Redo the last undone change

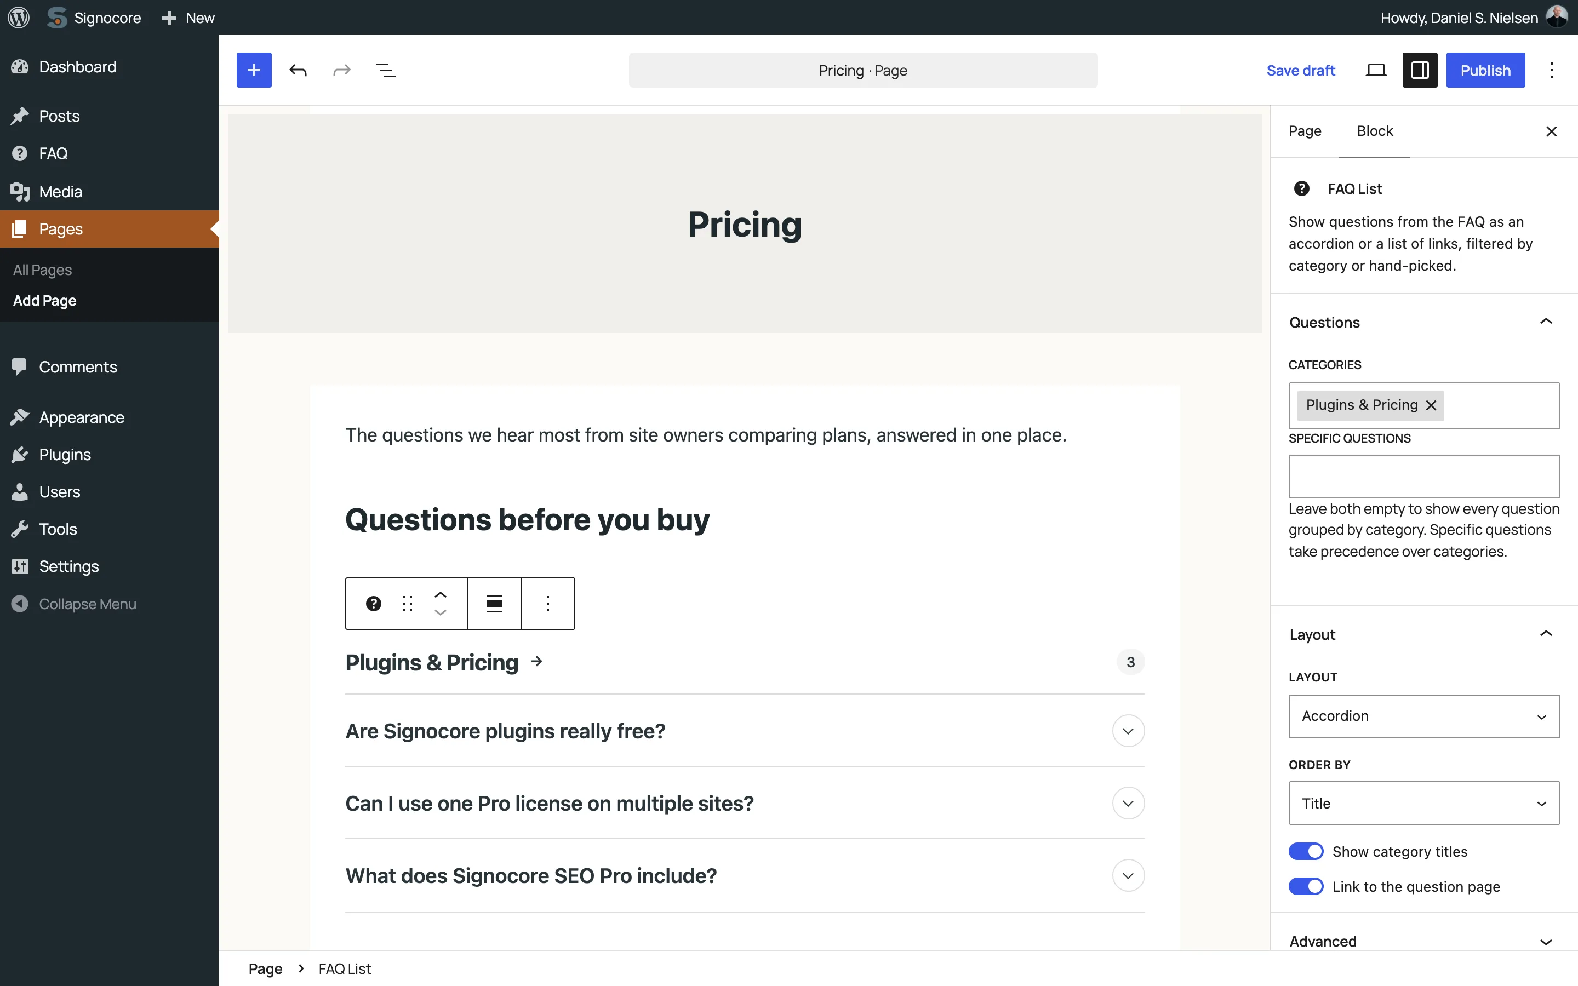click(342, 71)
